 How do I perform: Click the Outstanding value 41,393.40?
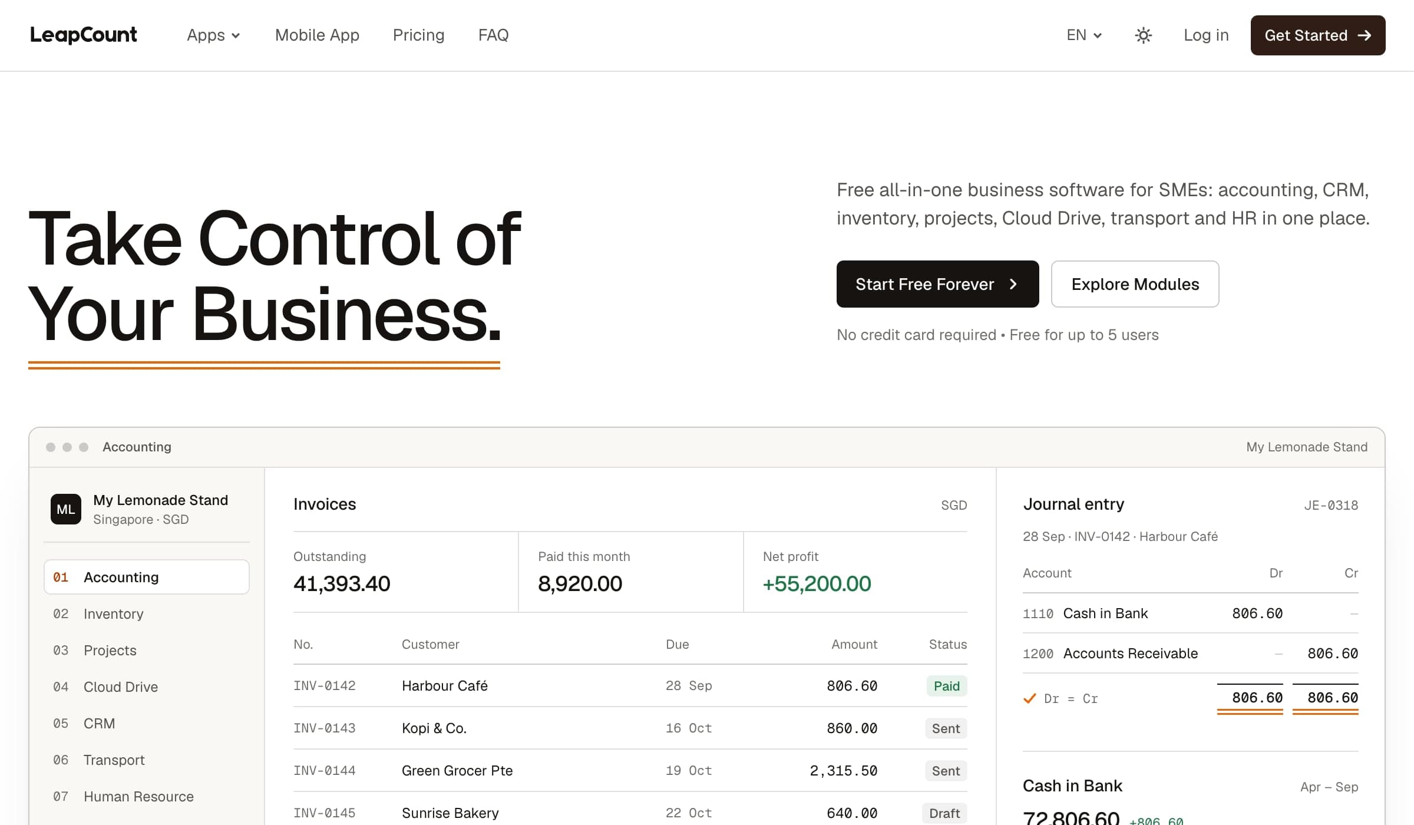pos(342,583)
